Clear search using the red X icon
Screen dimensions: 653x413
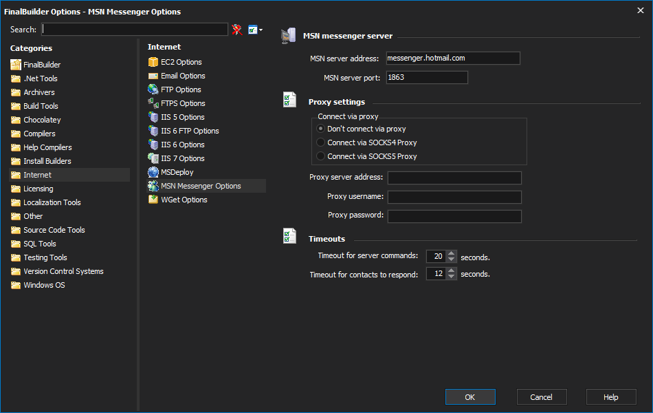coord(237,30)
